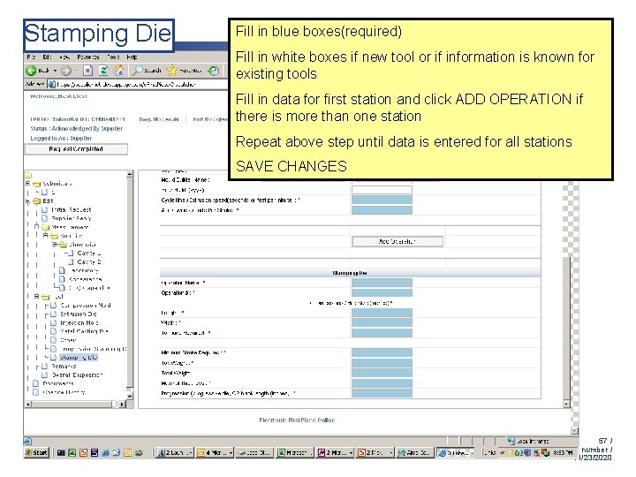This screenshot has height=477, width=636.
Task: Click the Total Weight input box
Action: tap(382, 373)
